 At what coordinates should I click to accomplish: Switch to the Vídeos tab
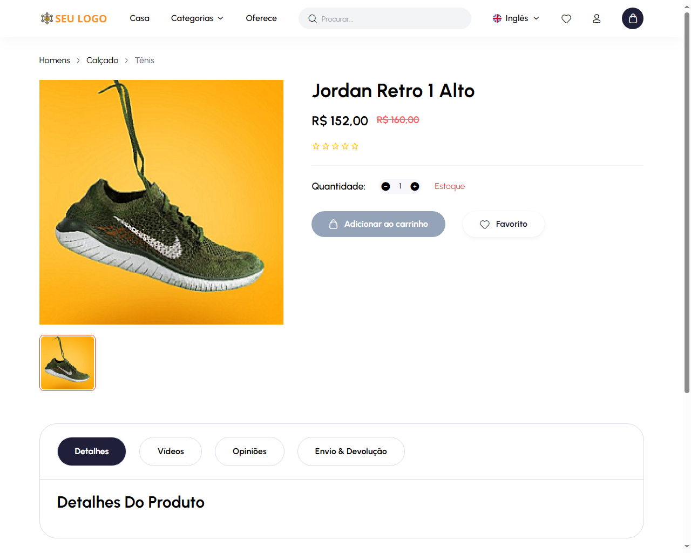[171, 451]
